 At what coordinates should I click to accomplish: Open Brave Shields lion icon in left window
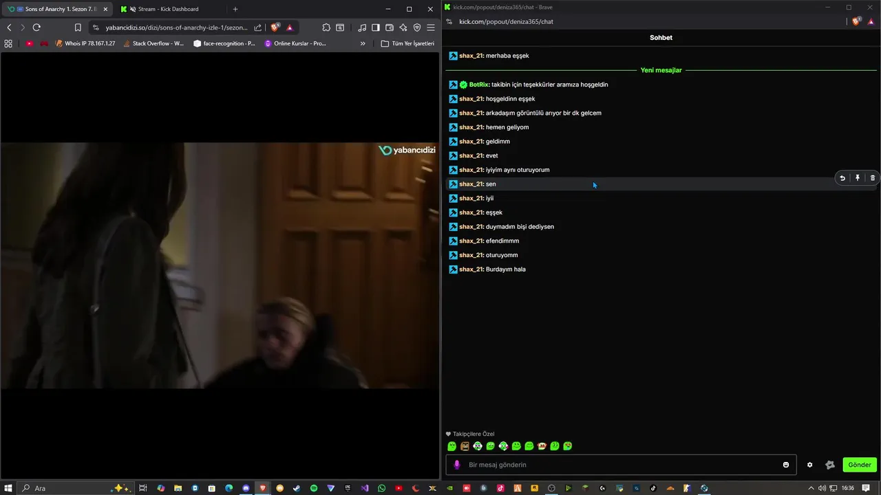tap(275, 27)
